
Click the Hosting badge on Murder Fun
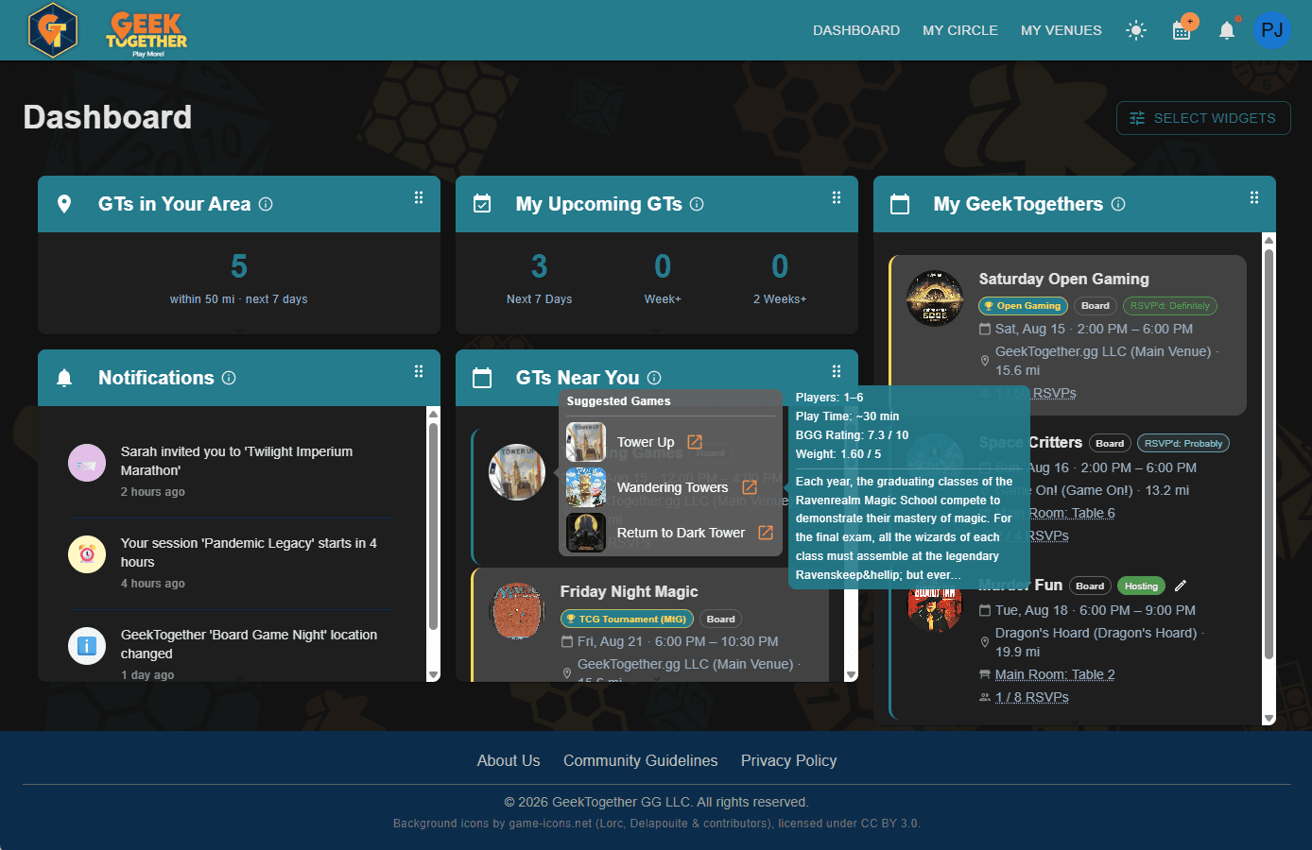[1141, 586]
